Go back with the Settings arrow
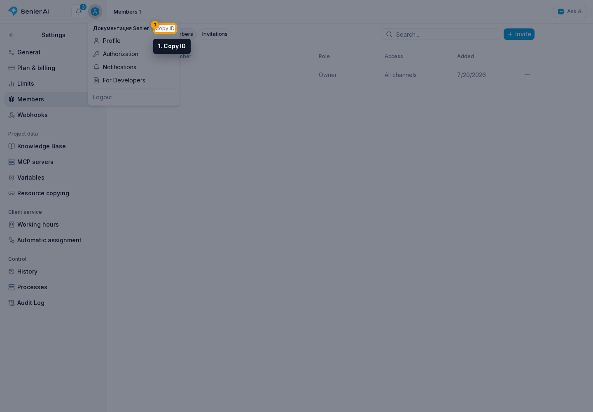This screenshot has width=593, height=412. pyautogui.click(x=12, y=35)
